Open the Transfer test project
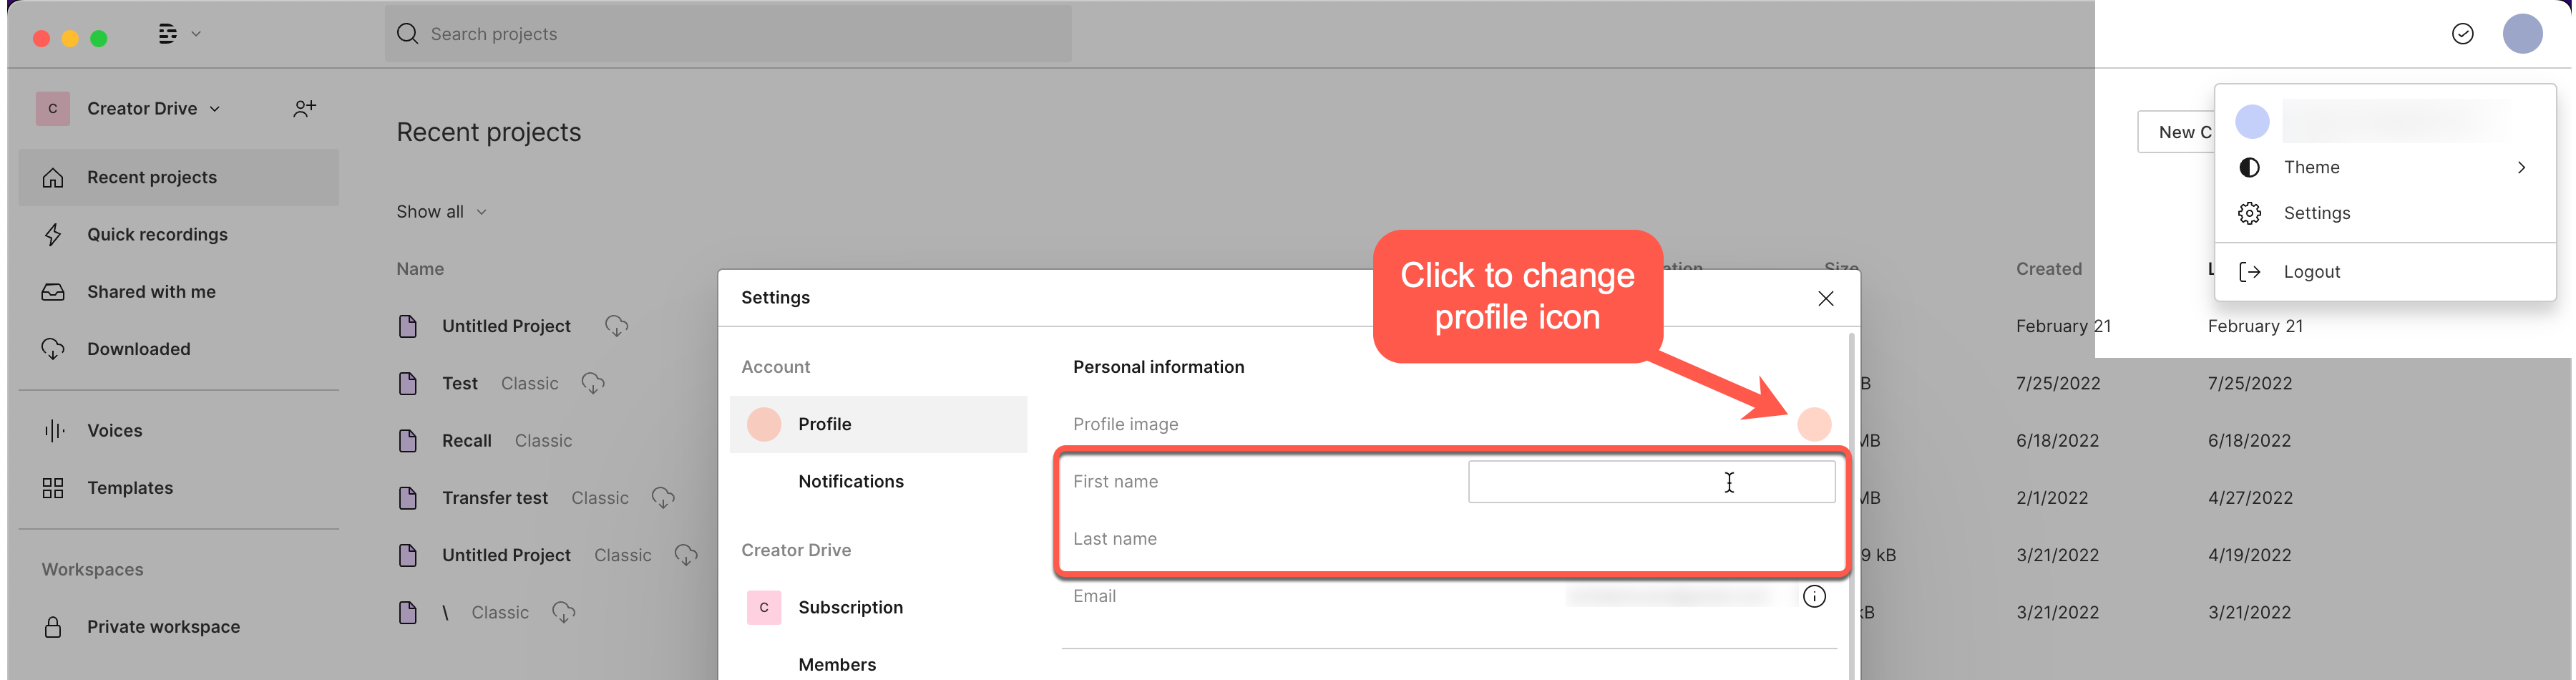 click(494, 498)
